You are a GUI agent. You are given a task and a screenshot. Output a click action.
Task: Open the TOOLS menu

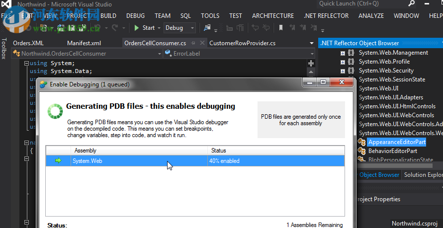point(210,16)
